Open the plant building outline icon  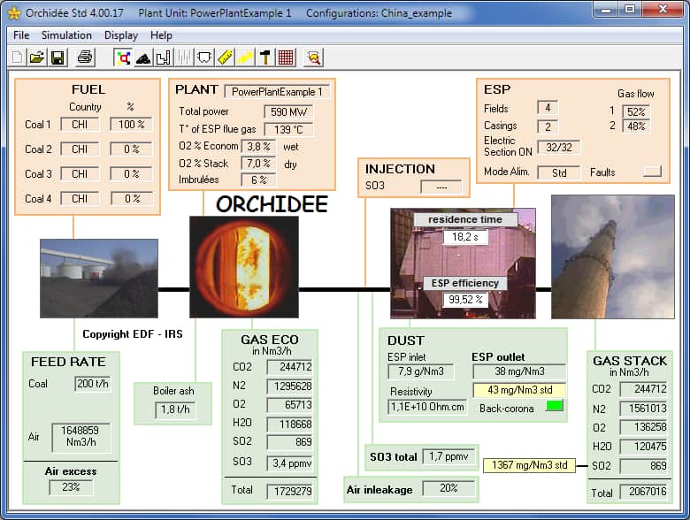tap(164, 57)
